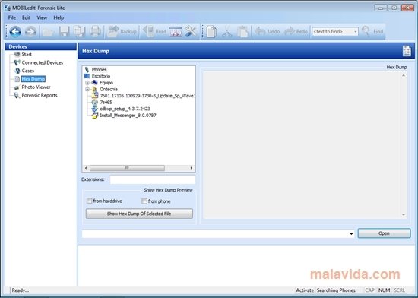418x298 pixels.
Task: Enable the 'from phone' checkbox
Action: (x=144, y=201)
